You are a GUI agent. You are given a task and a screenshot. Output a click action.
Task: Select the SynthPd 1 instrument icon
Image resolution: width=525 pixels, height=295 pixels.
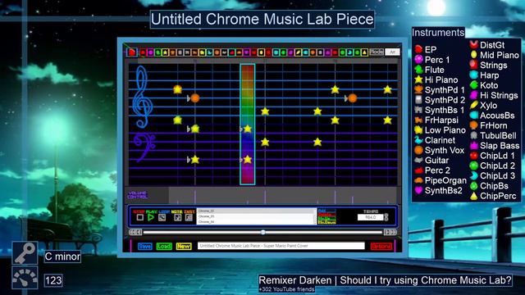172,52
